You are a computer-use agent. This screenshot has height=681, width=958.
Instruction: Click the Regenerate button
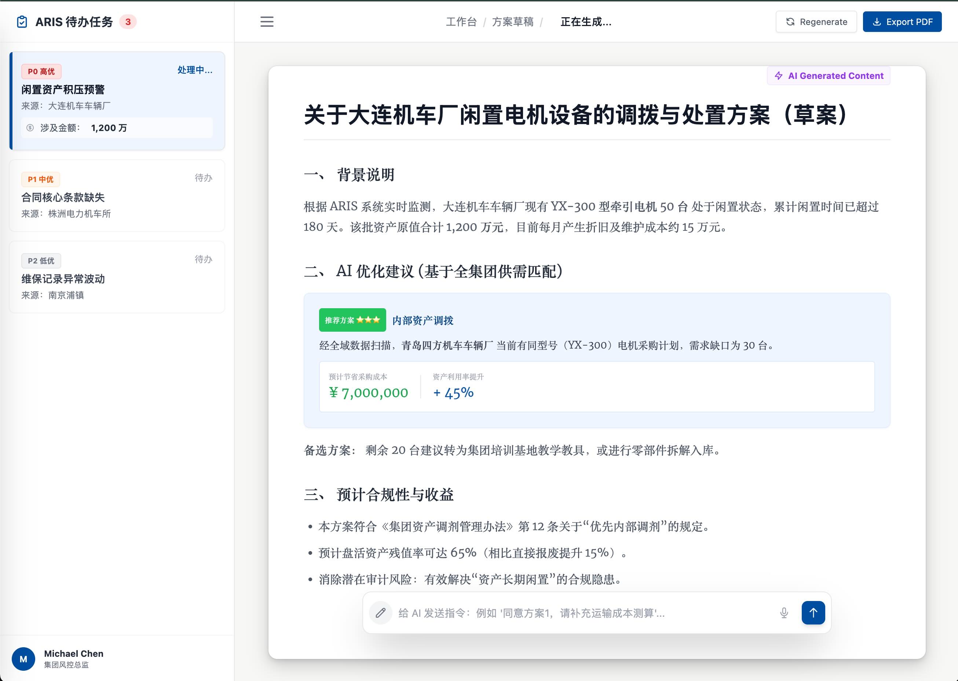pos(816,21)
